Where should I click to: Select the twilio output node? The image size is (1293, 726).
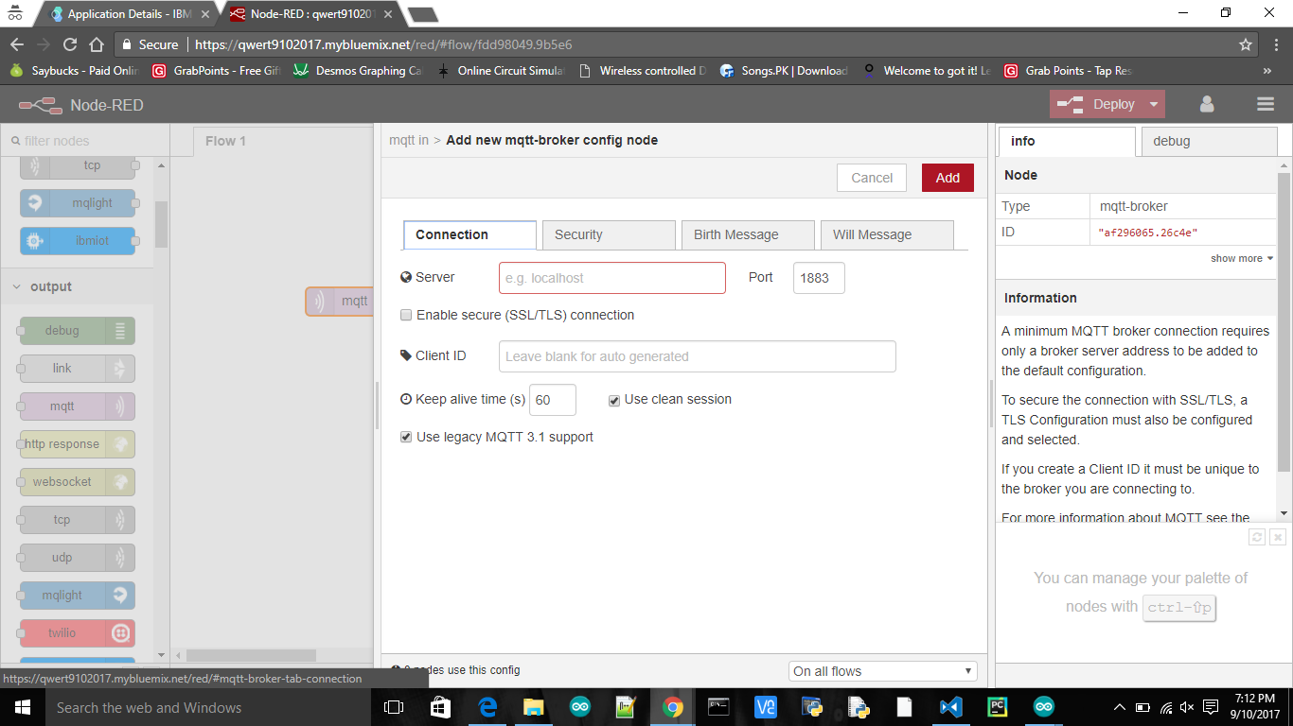pyautogui.click(x=76, y=632)
